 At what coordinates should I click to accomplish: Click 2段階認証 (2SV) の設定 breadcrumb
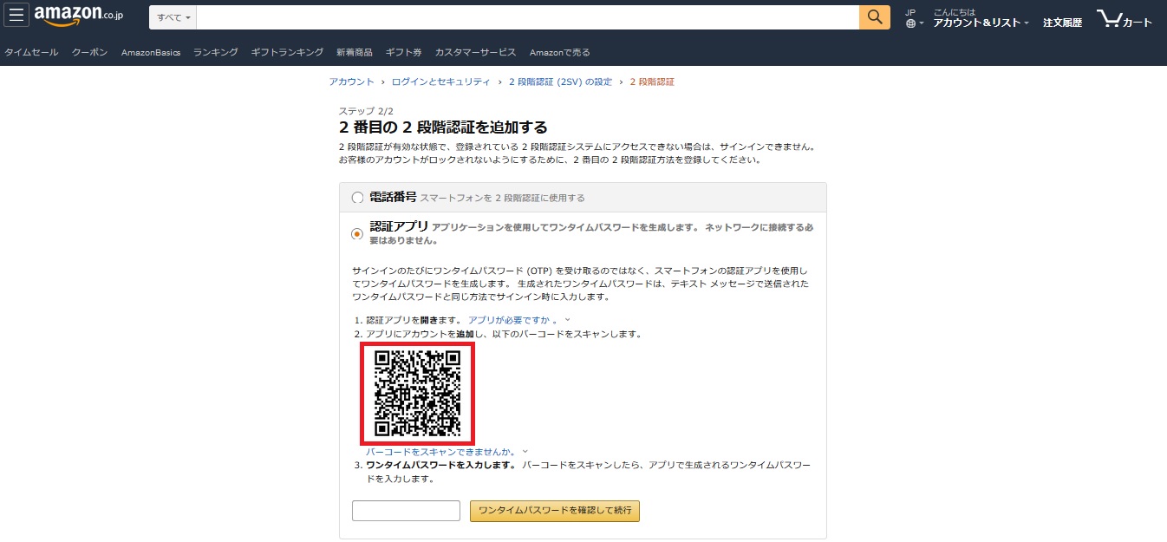[560, 82]
